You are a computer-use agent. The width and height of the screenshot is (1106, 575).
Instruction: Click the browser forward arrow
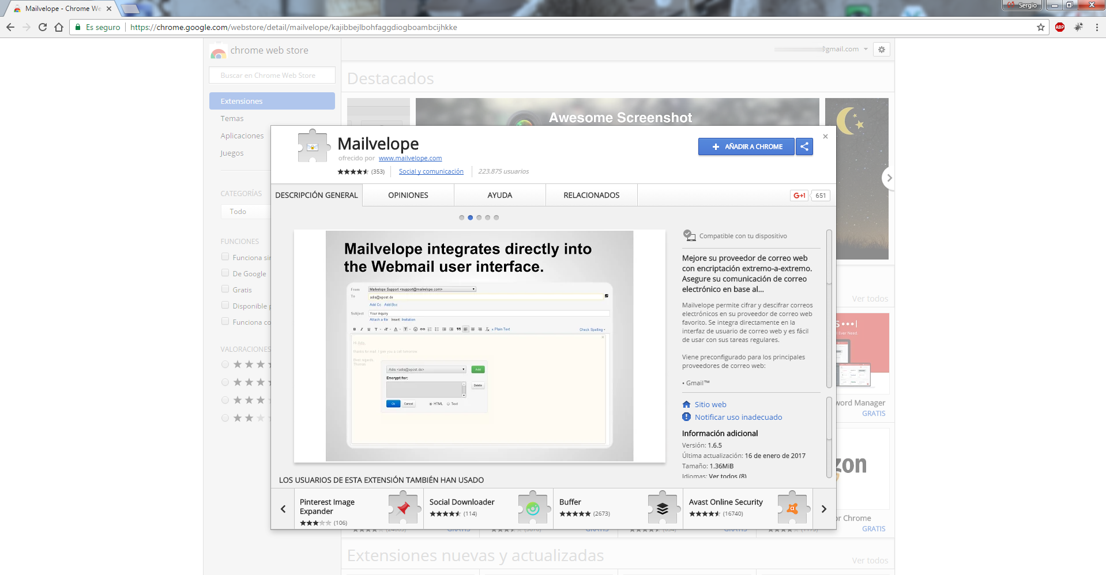point(27,27)
